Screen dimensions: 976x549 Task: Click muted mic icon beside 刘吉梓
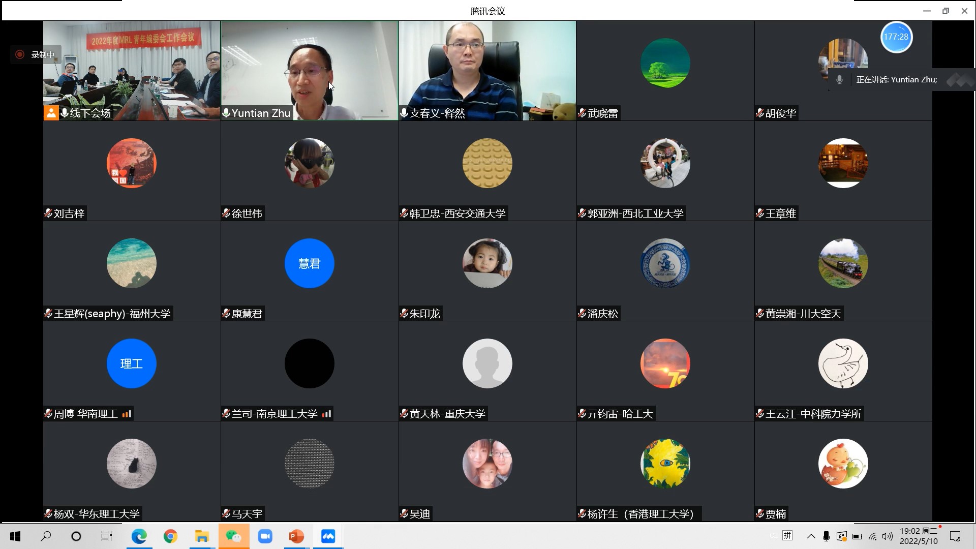click(48, 213)
